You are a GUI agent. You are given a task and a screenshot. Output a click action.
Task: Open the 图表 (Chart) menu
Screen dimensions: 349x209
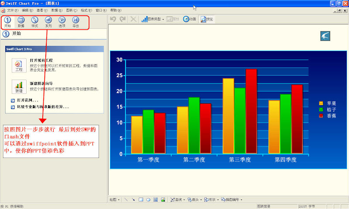pyautogui.click(x=72, y=10)
